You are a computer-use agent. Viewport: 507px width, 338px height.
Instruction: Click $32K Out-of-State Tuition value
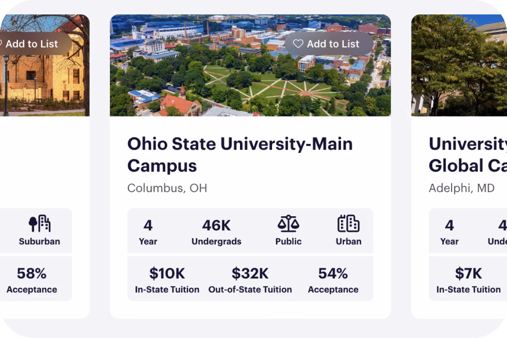[250, 280]
